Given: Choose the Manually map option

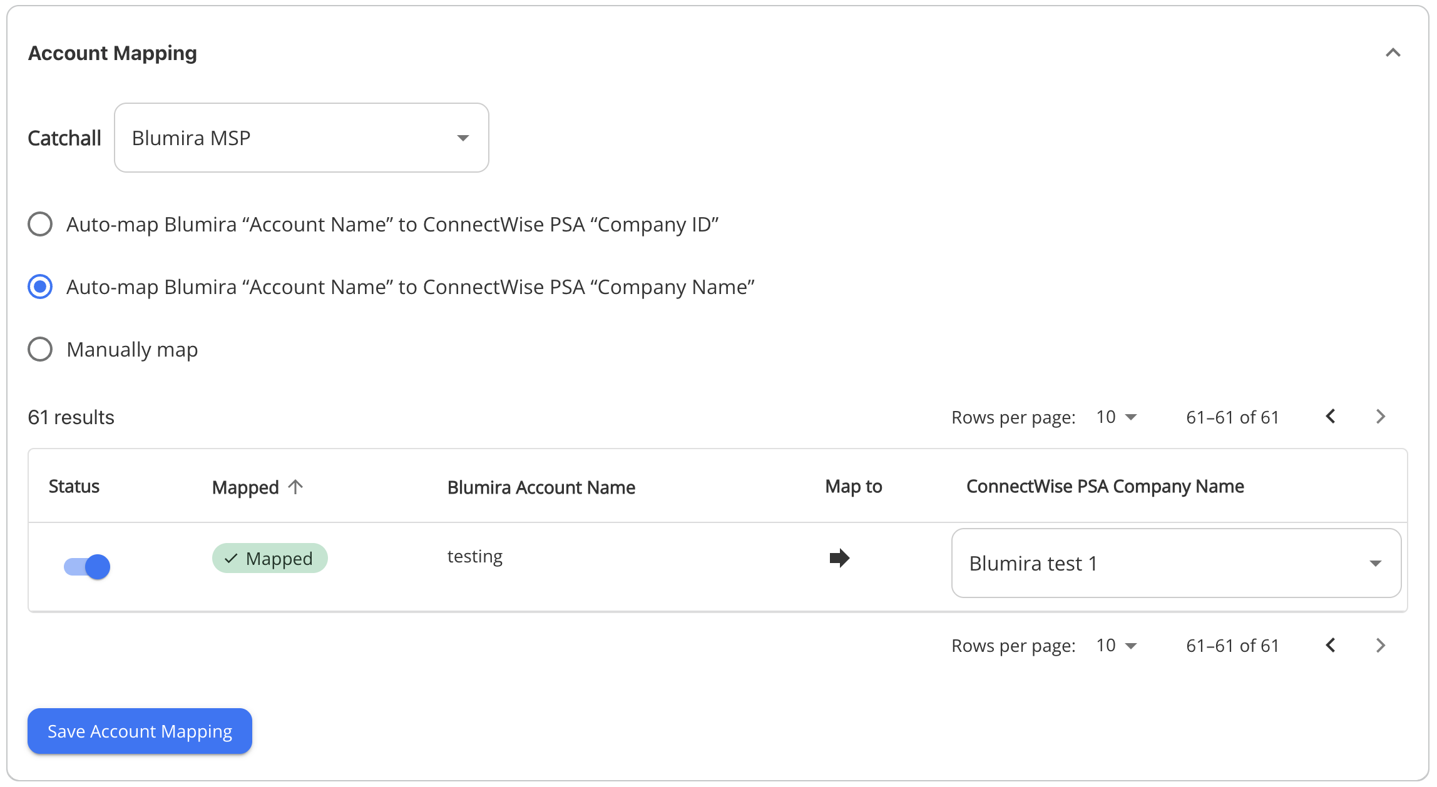Looking at the screenshot, I should [x=40, y=349].
